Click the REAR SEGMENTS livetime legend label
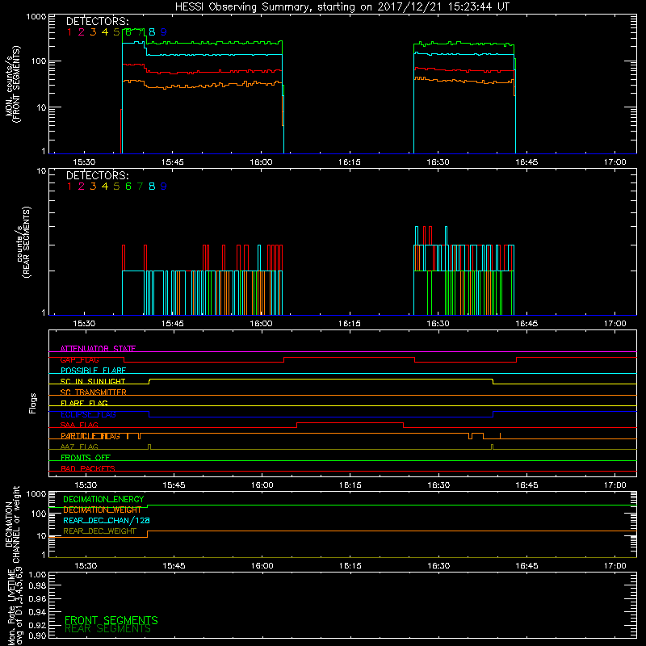 coord(108,629)
